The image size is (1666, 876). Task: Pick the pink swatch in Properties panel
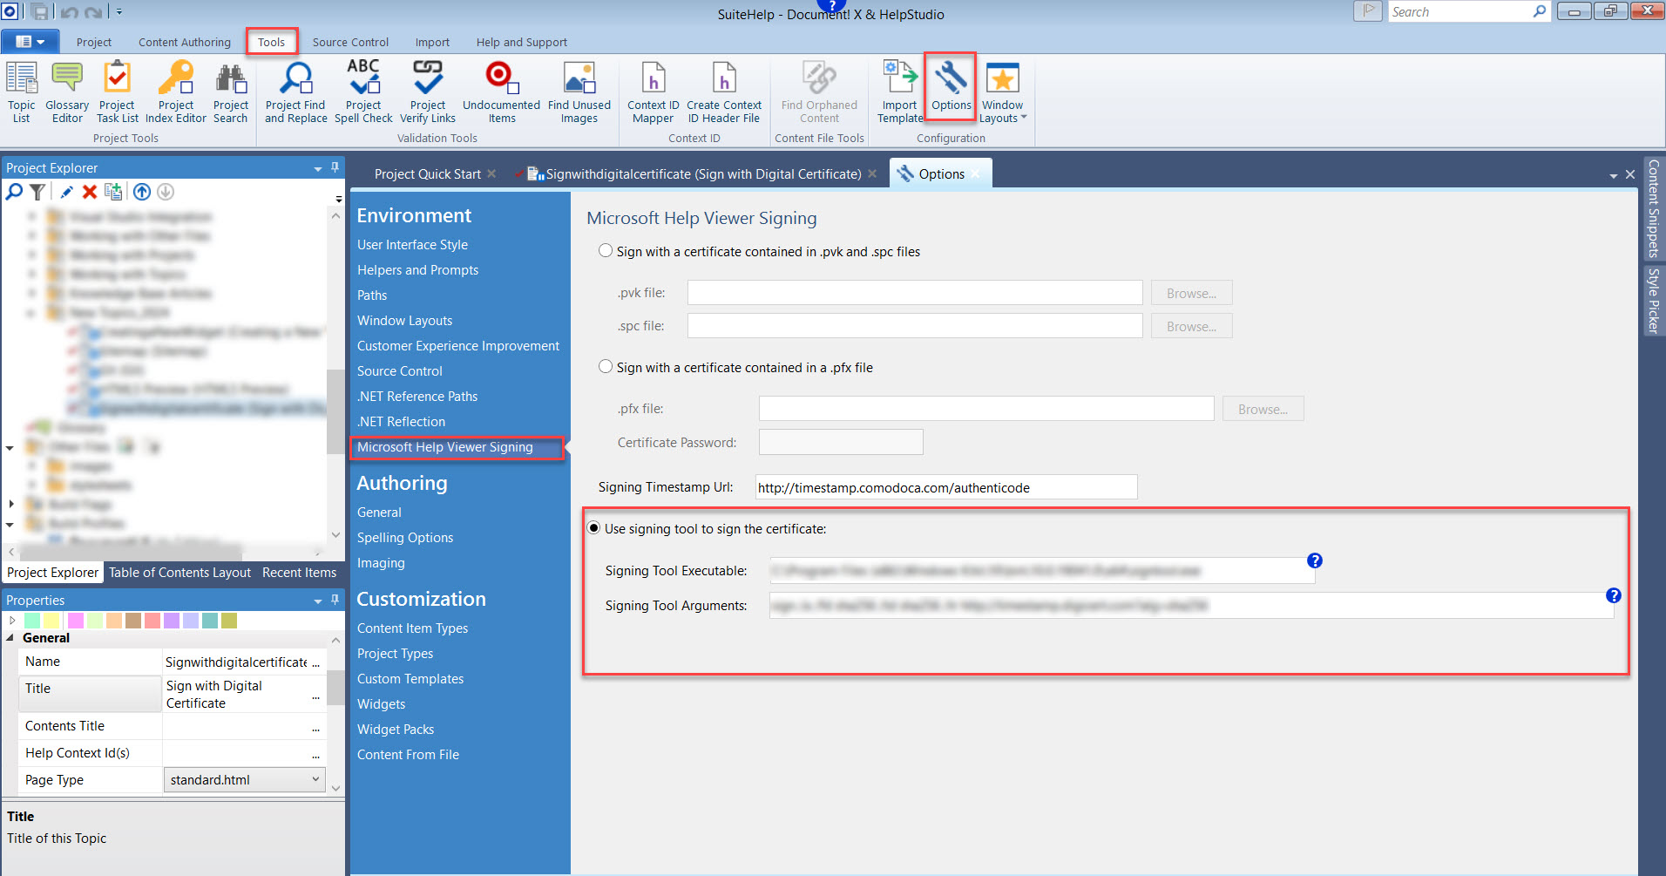tap(75, 620)
